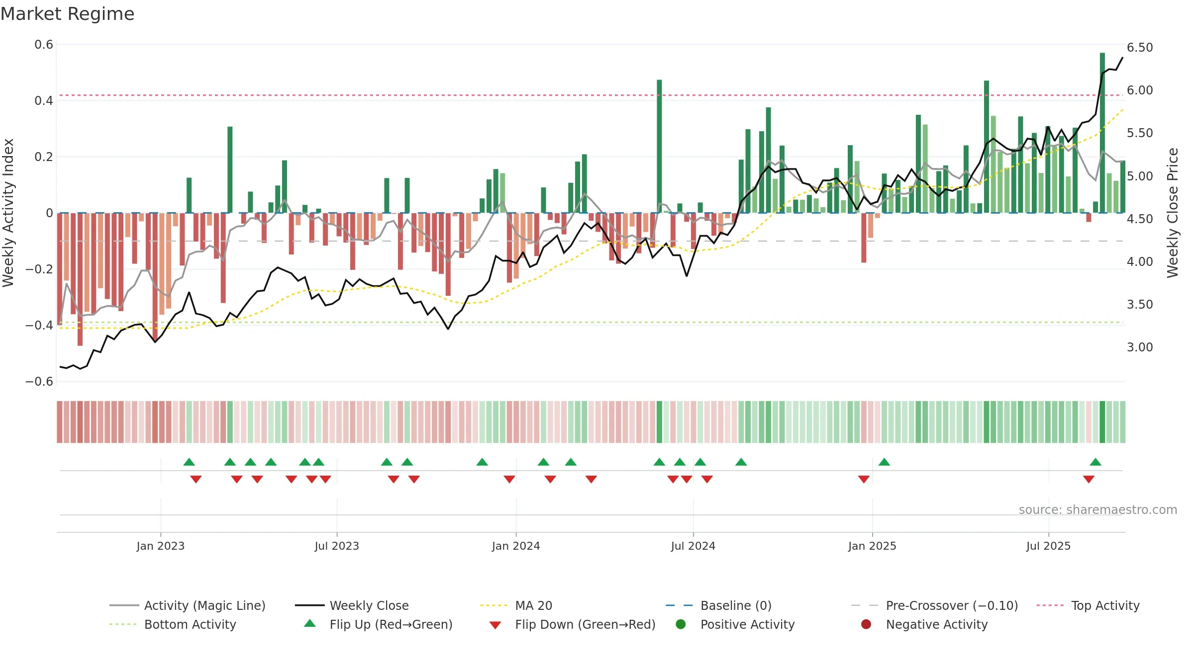Toggle Weekly Close legend entry
Viewport: 1194px width, 671px height.
pos(352,605)
